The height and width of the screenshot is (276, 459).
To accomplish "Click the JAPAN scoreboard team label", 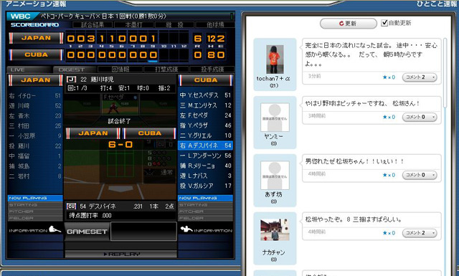I will (x=36, y=38).
